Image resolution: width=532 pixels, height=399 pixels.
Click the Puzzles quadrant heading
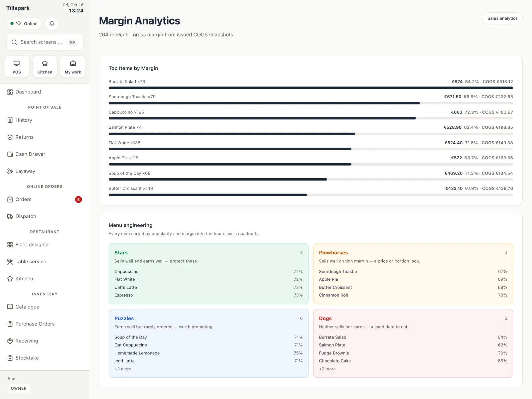124,319
